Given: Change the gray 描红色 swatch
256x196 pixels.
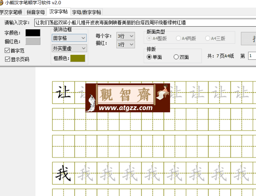Looking at the screenshot, I should pyautogui.click(x=33, y=41).
